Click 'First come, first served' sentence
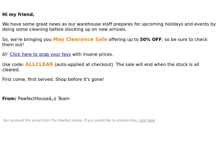Image resolution: width=220 pixels, height=165 pixels. 28,79
